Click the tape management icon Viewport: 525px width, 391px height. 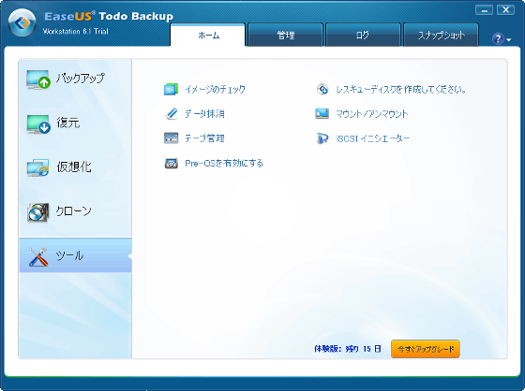[x=171, y=138]
